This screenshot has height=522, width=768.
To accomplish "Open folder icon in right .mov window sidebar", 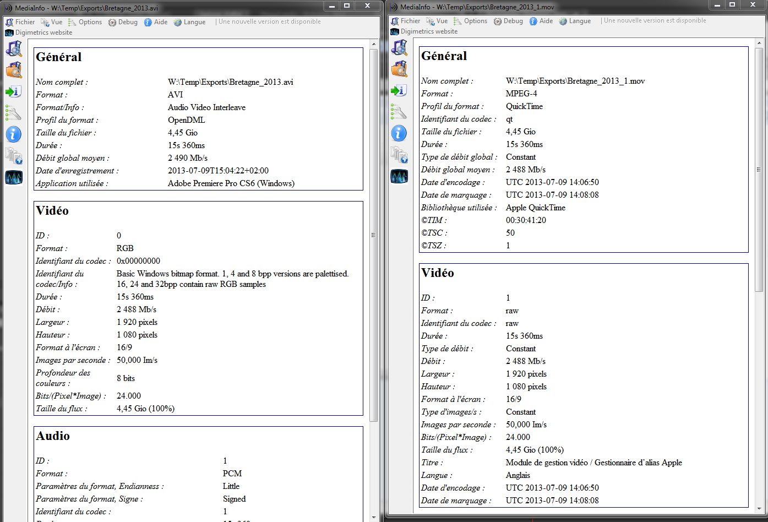I will (399, 69).
